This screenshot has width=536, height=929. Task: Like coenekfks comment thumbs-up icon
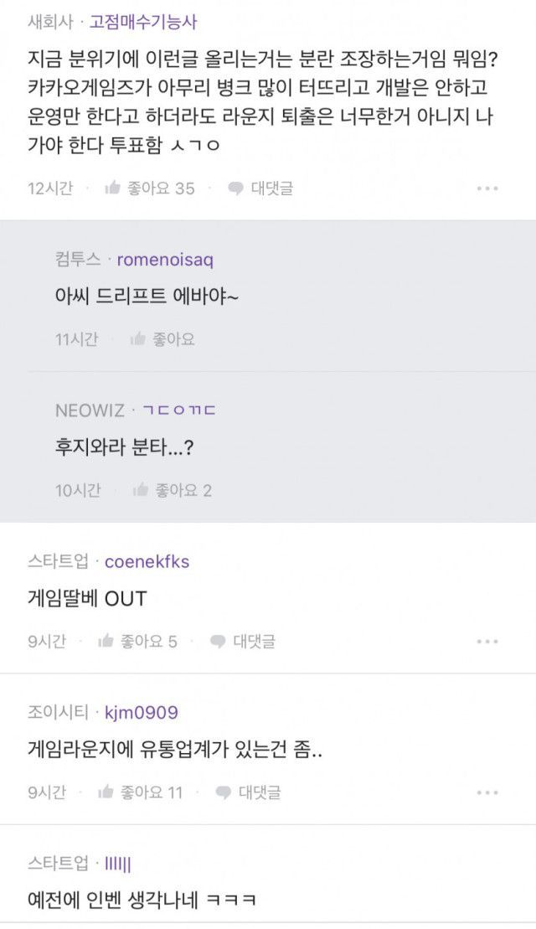(106, 642)
